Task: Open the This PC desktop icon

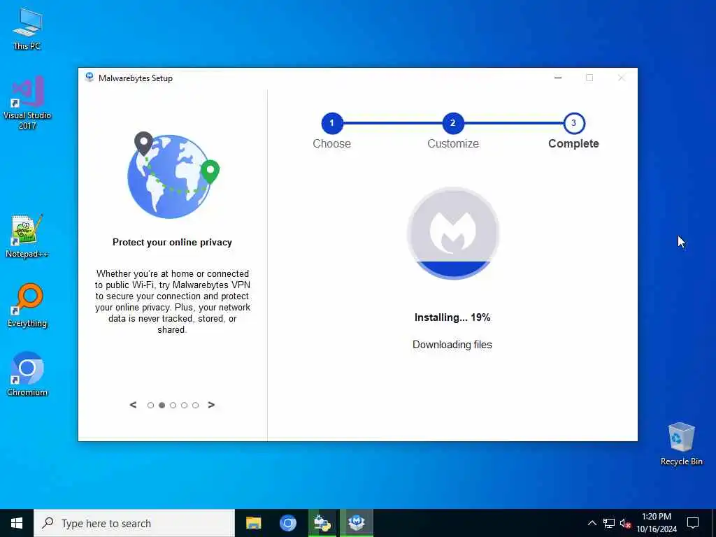Action: click(x=27, y=28)
